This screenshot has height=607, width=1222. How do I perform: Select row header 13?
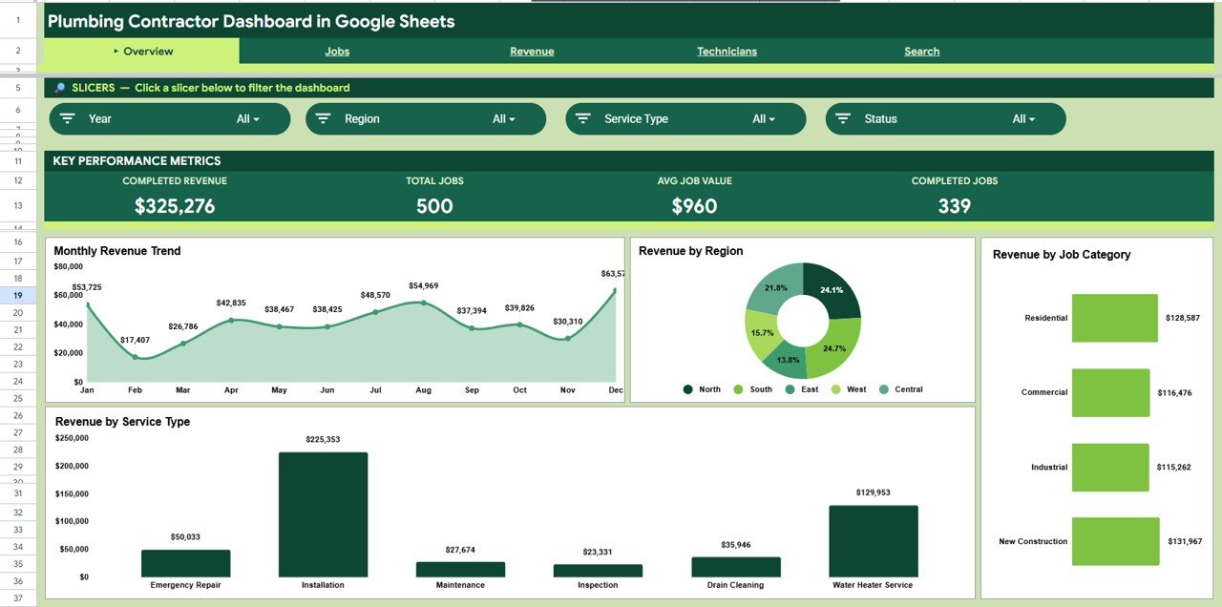click(x=18, y=205)
